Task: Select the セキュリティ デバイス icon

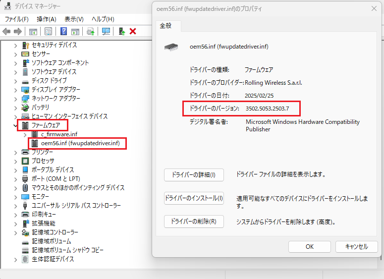Action: click(x=25, y=45)
